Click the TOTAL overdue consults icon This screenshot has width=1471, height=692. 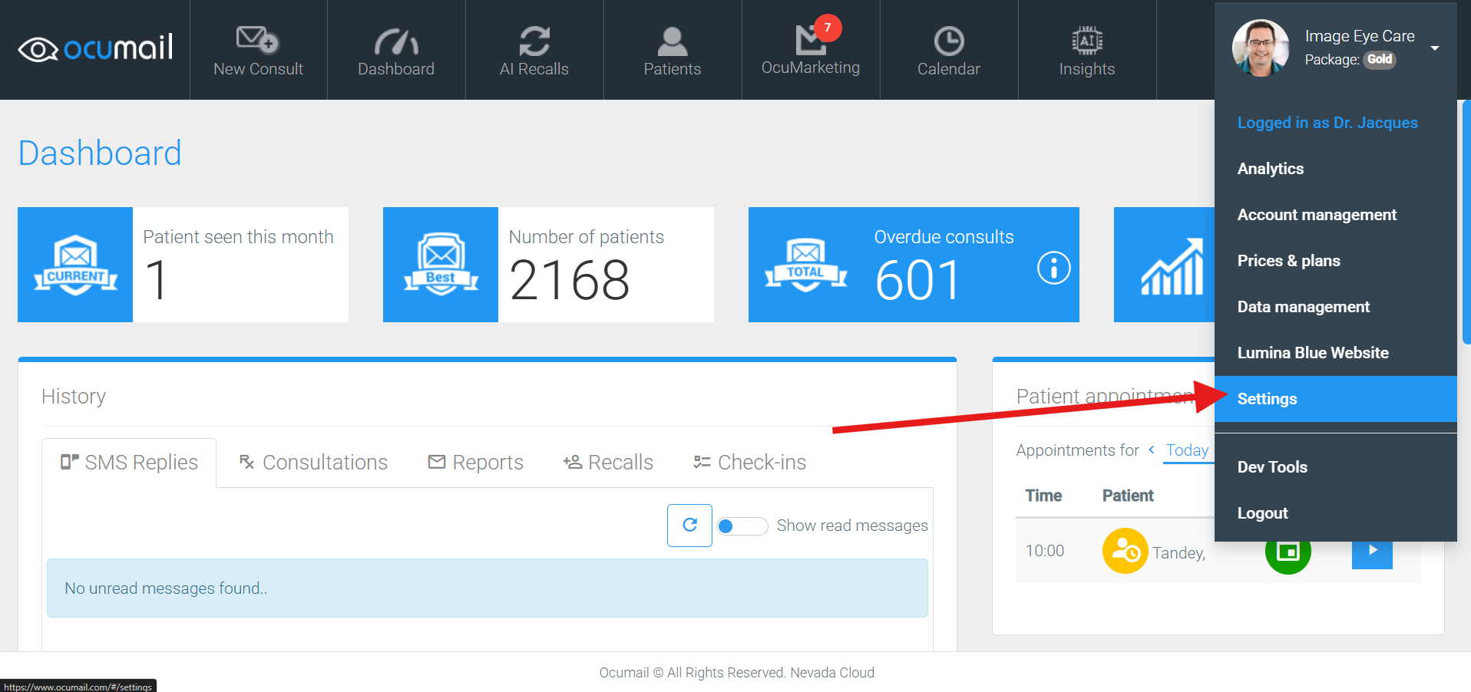pyautogui.click(x=806, y=265)
